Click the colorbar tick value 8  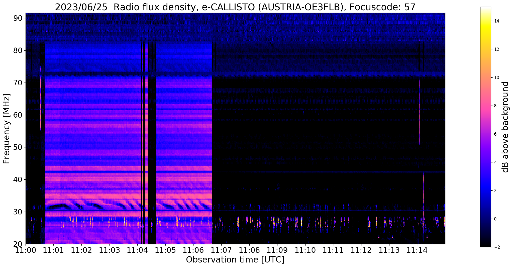(x=495, y=106)
